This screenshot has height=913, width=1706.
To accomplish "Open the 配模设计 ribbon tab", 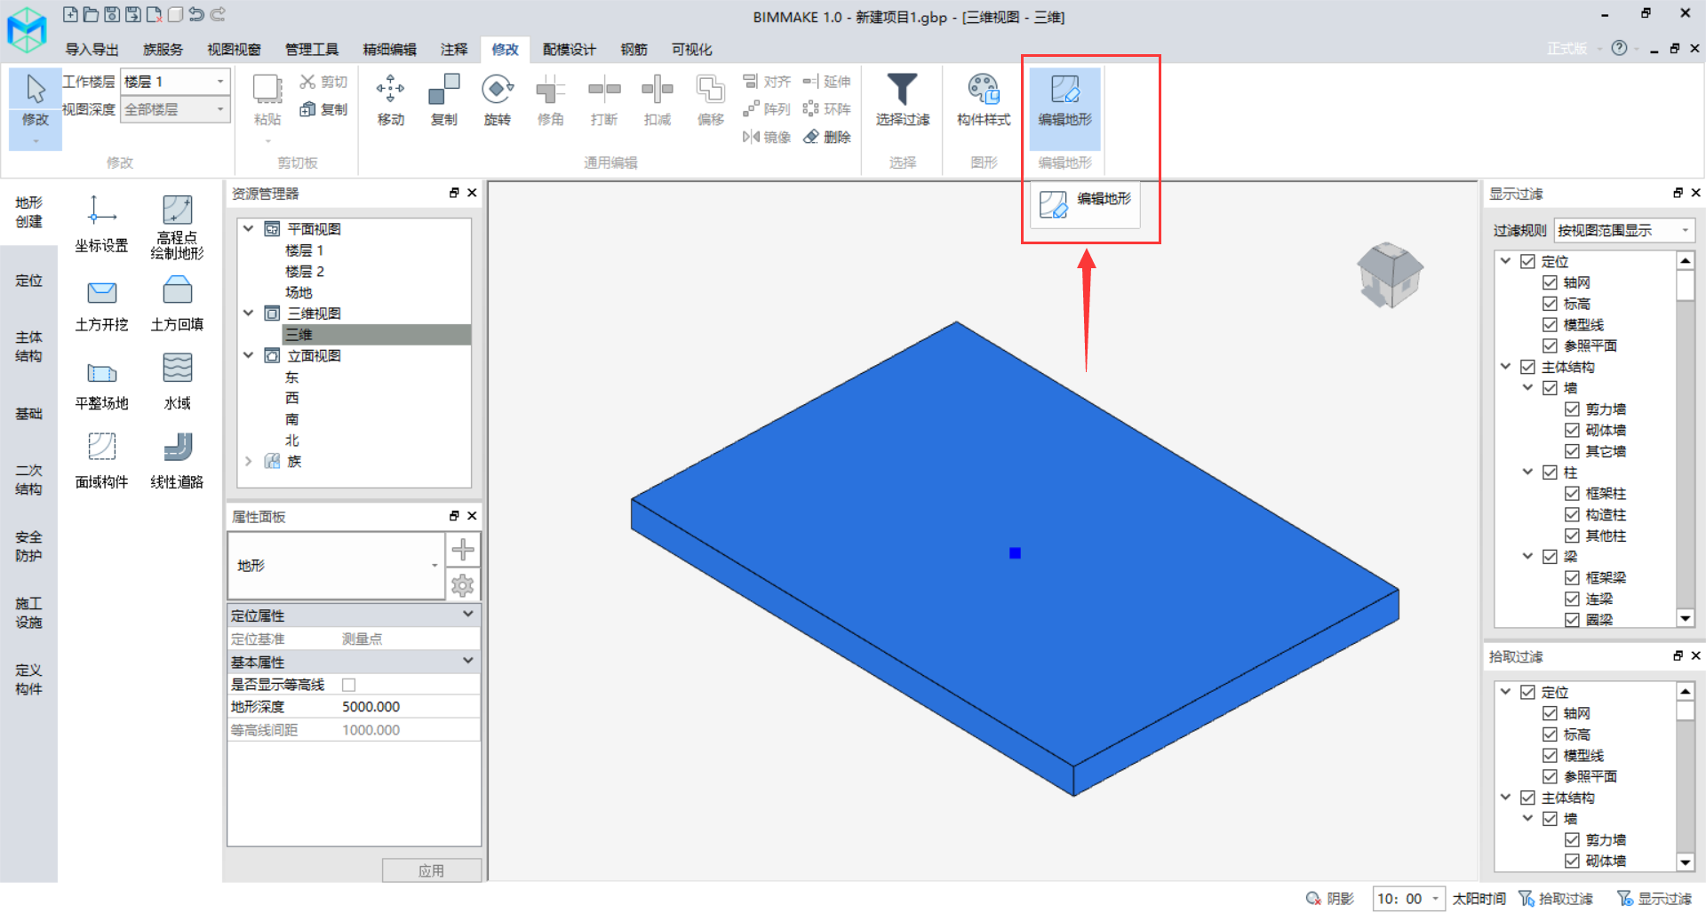I will point(570,50).
